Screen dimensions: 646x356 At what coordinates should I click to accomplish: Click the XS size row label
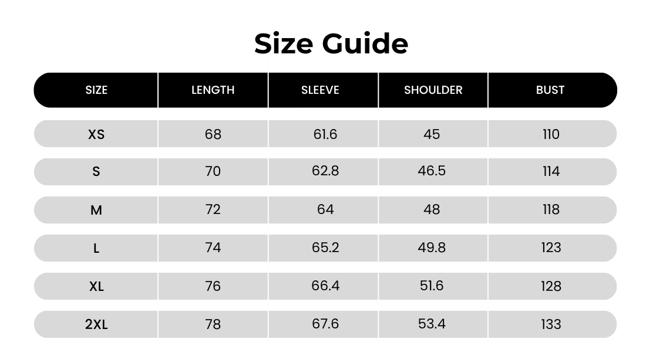pos(96,134)
